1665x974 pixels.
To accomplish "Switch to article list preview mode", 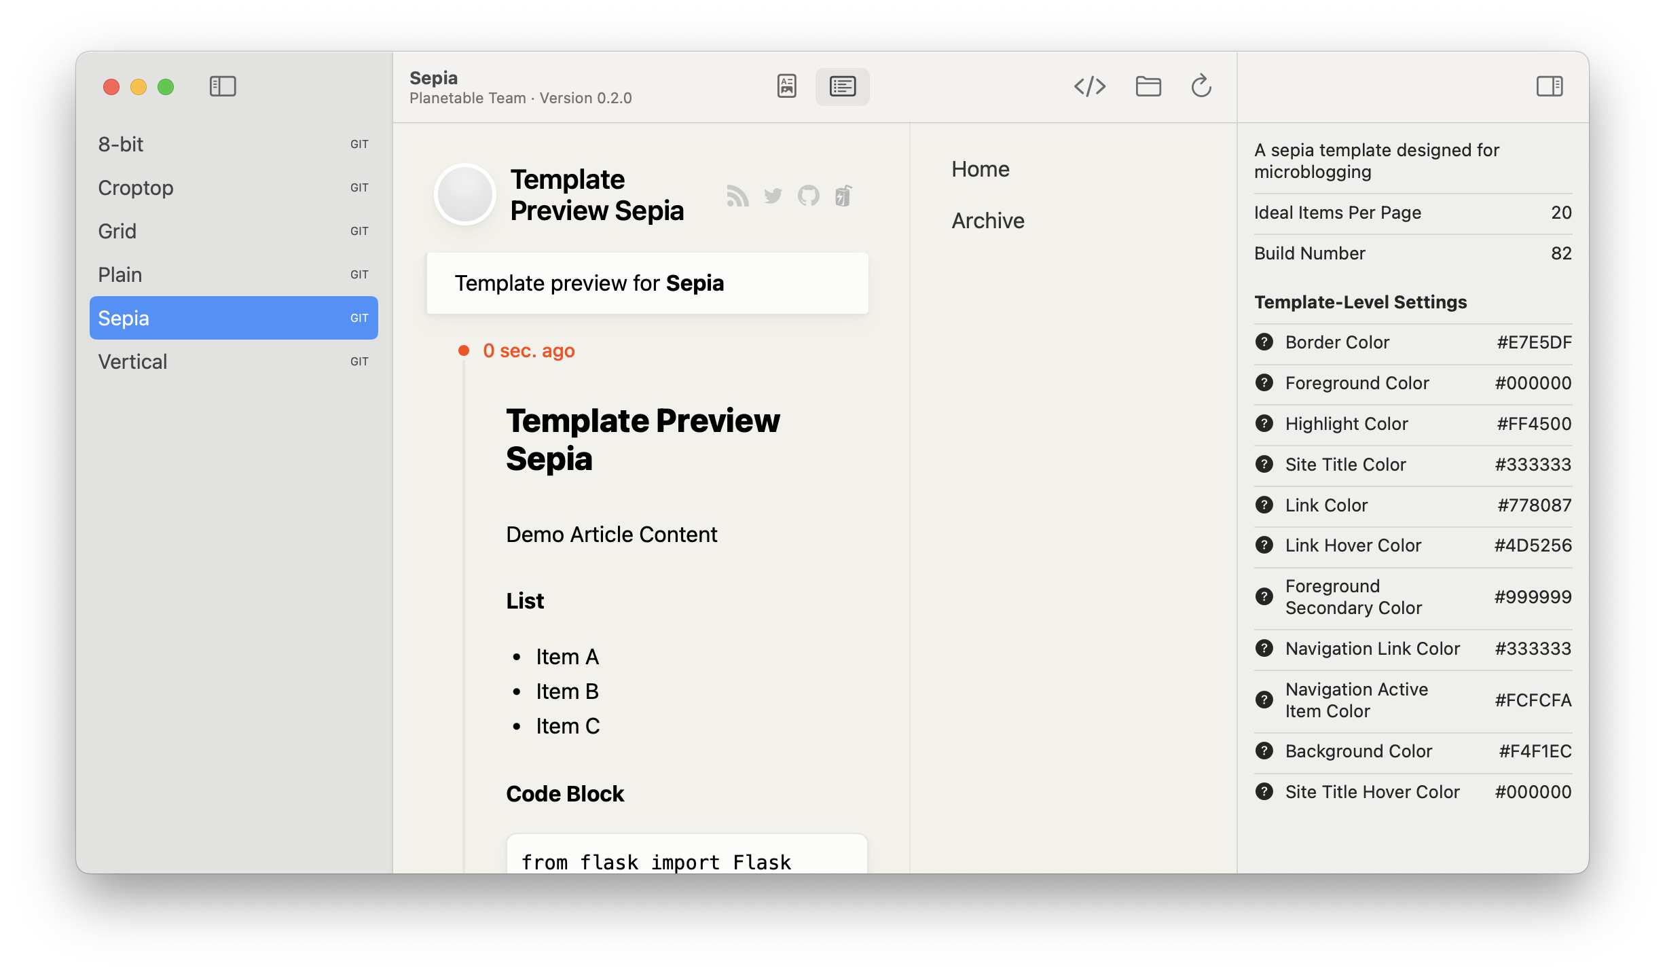I will [x=842, y=86].
